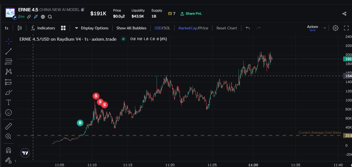Toggle fullscreen chart mode

click(x=346, y=28)
